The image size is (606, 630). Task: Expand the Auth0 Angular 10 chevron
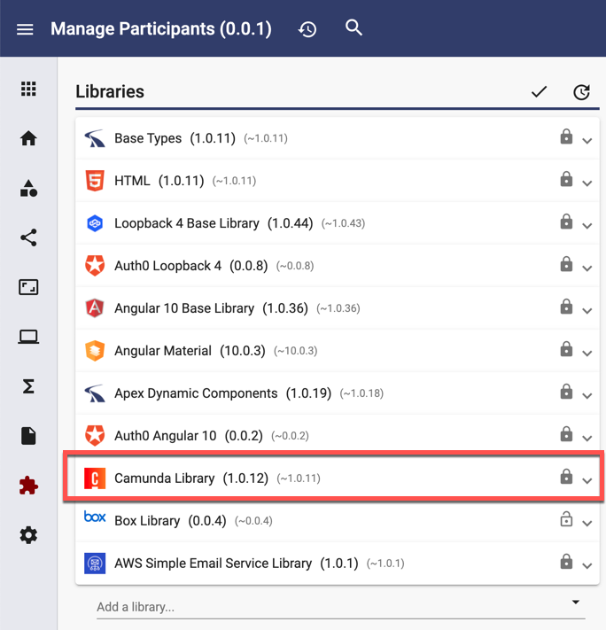click(x=587, y=439)
